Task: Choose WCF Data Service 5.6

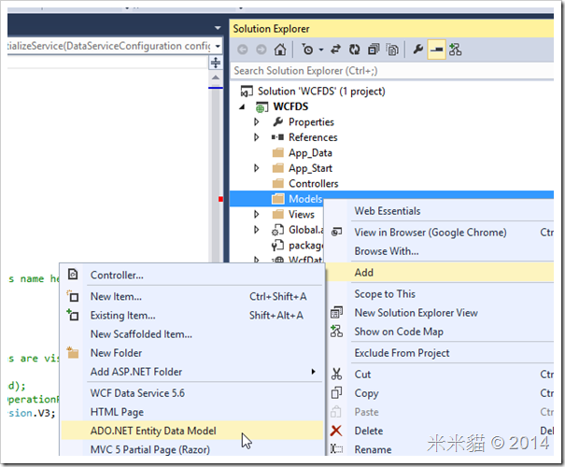Action: [137, 393]
